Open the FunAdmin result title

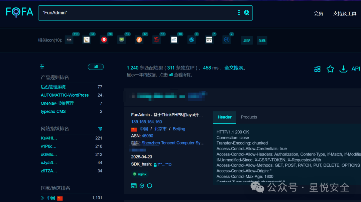167,115
